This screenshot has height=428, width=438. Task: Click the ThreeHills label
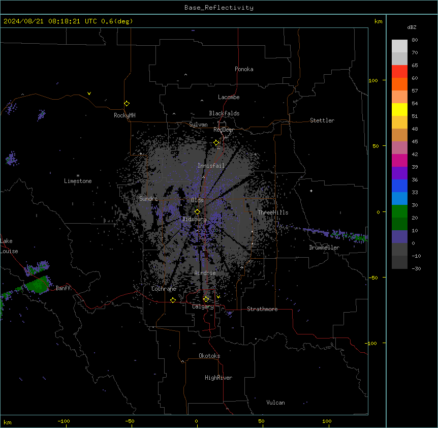click(x=273, y=212)
